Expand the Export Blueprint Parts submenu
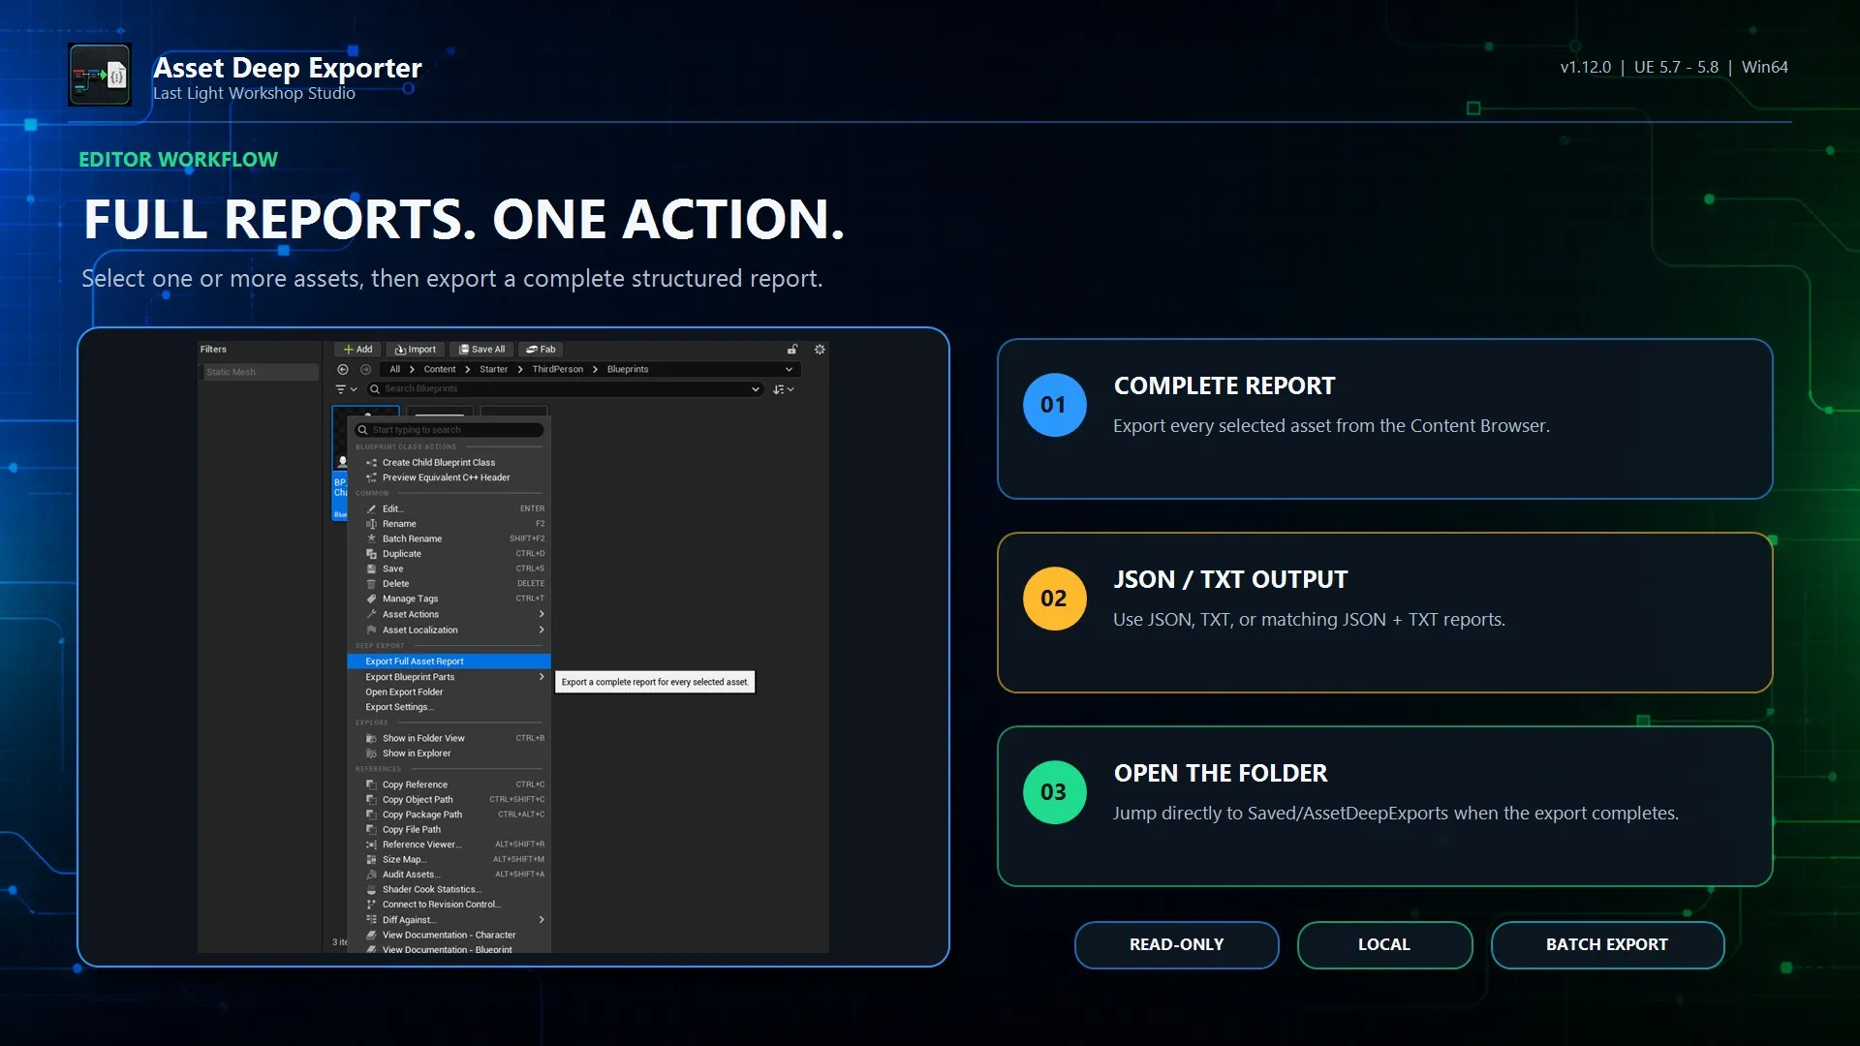Screen dimensions: 1860x1046 click(x=542, y=677)
